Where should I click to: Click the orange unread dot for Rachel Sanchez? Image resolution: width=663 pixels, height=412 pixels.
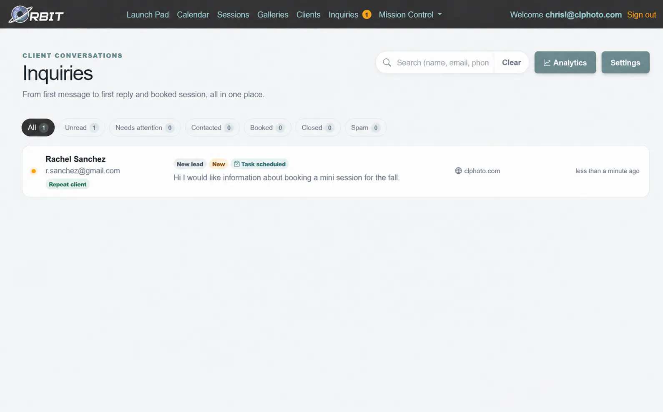tap(34, 171)
